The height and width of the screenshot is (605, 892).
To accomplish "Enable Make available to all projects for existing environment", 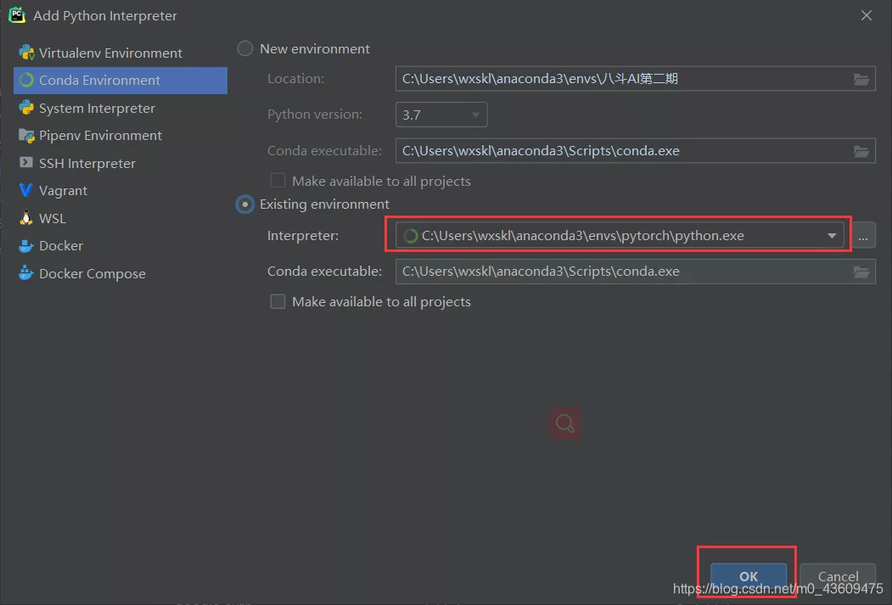I will pyautogui.click(x=278, y=301).
